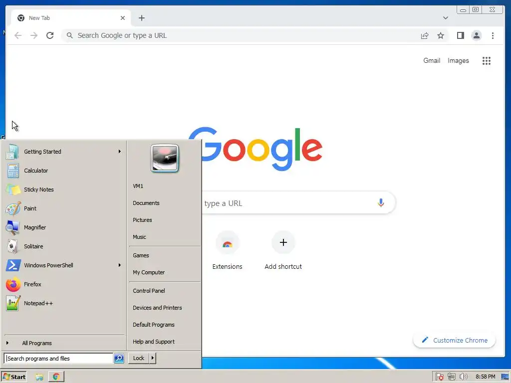The image size is (511, 383).
Task: Click the Lock button
Action: tap(139, 358)
